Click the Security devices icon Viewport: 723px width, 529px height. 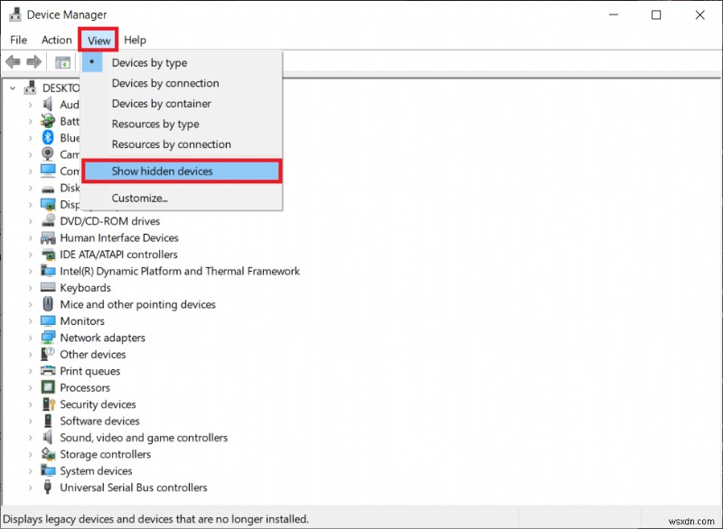click(48, 404)
